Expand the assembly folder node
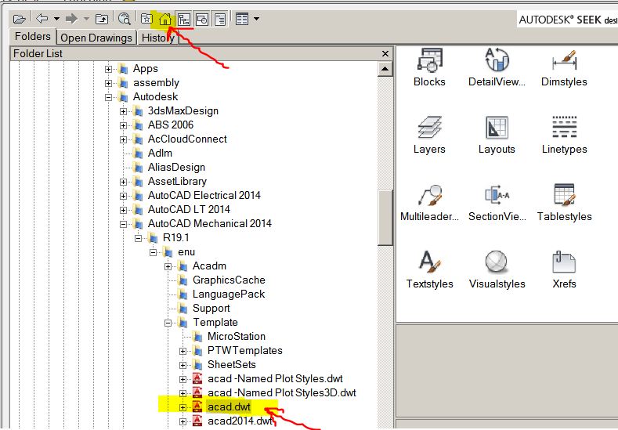The image size is (618, 430). point(108,84)
